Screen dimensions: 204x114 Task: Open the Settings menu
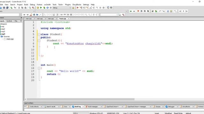click(x=86, y=4)
